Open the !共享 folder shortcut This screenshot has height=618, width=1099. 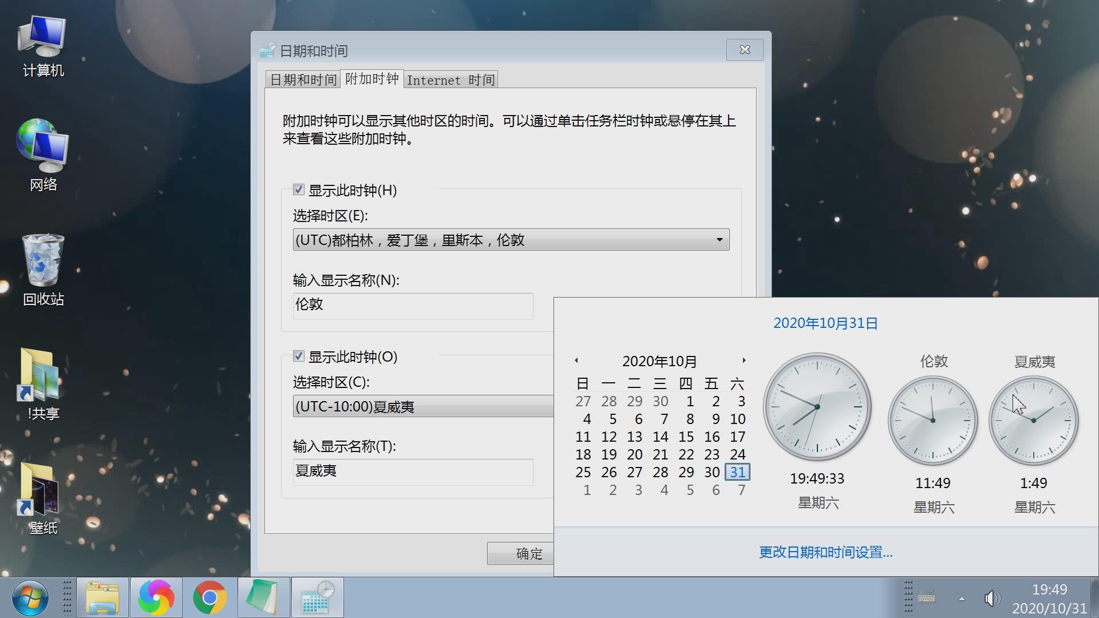point(43,383)
